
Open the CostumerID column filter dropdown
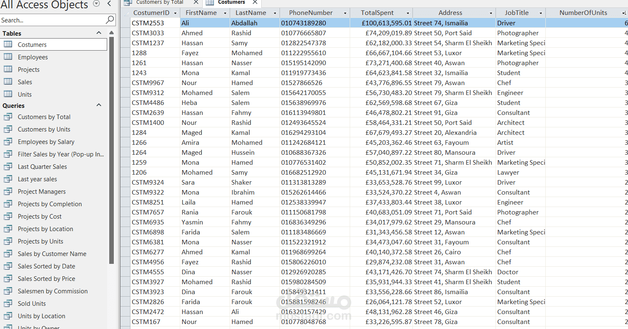(175, 13)
